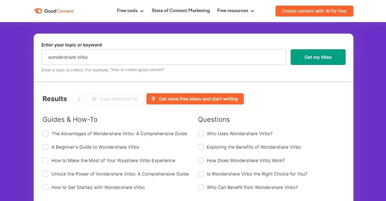Select 'How Does Wondershare Virbo Work?' checkbox
The width and height of the screenshot is (386, 201).
pyautogui.click(x=201, y=160)
